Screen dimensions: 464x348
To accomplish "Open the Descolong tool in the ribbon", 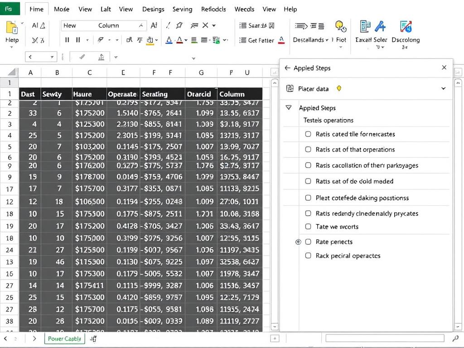I will (405, 28).
